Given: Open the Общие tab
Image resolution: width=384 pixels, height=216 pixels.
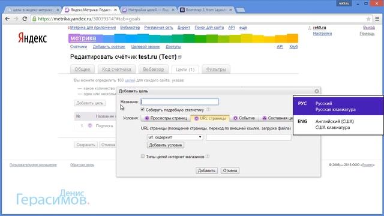Looking at the screenshot, I should 82,70.
